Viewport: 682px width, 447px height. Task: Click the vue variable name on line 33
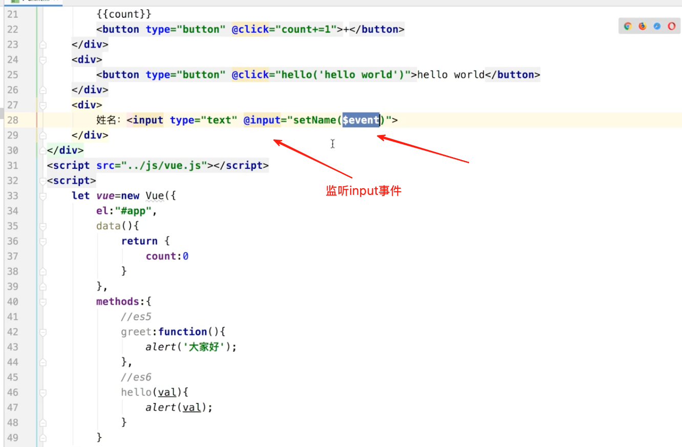(x=105, y=196)
